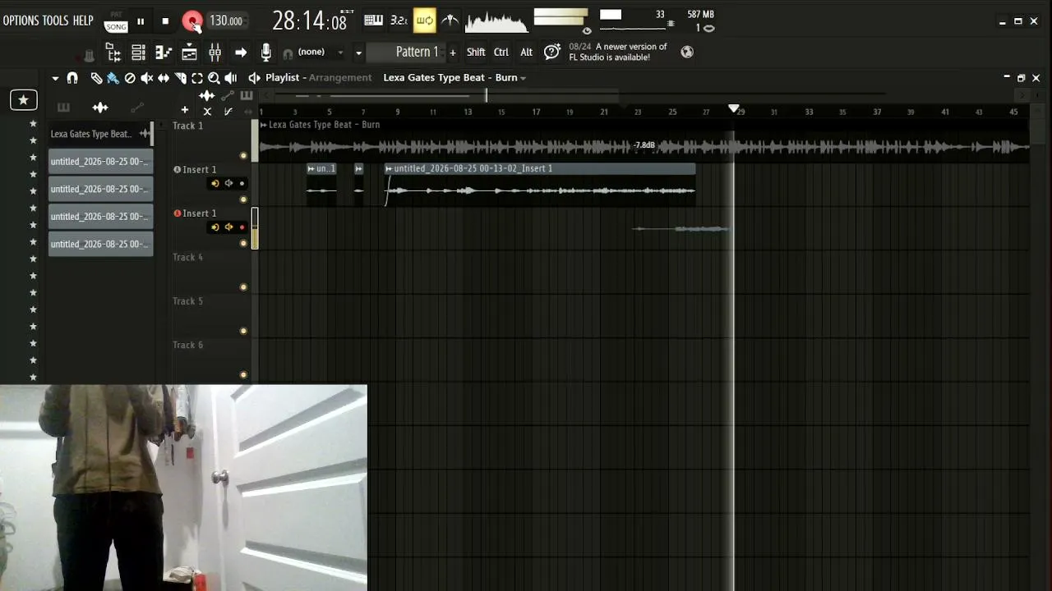Toggle the Playlist magnet snap icon
The image size is (1052, 591).
(72, 78)
